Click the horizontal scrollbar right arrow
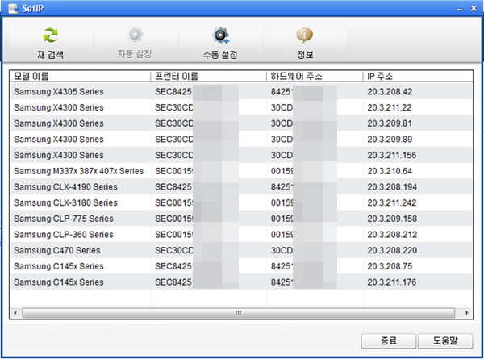 (467, 313)
